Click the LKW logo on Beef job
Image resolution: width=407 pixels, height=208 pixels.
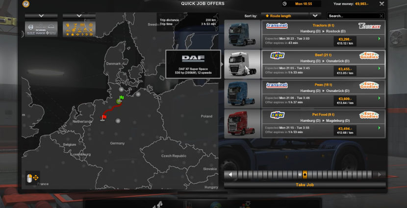pos(277,56)
